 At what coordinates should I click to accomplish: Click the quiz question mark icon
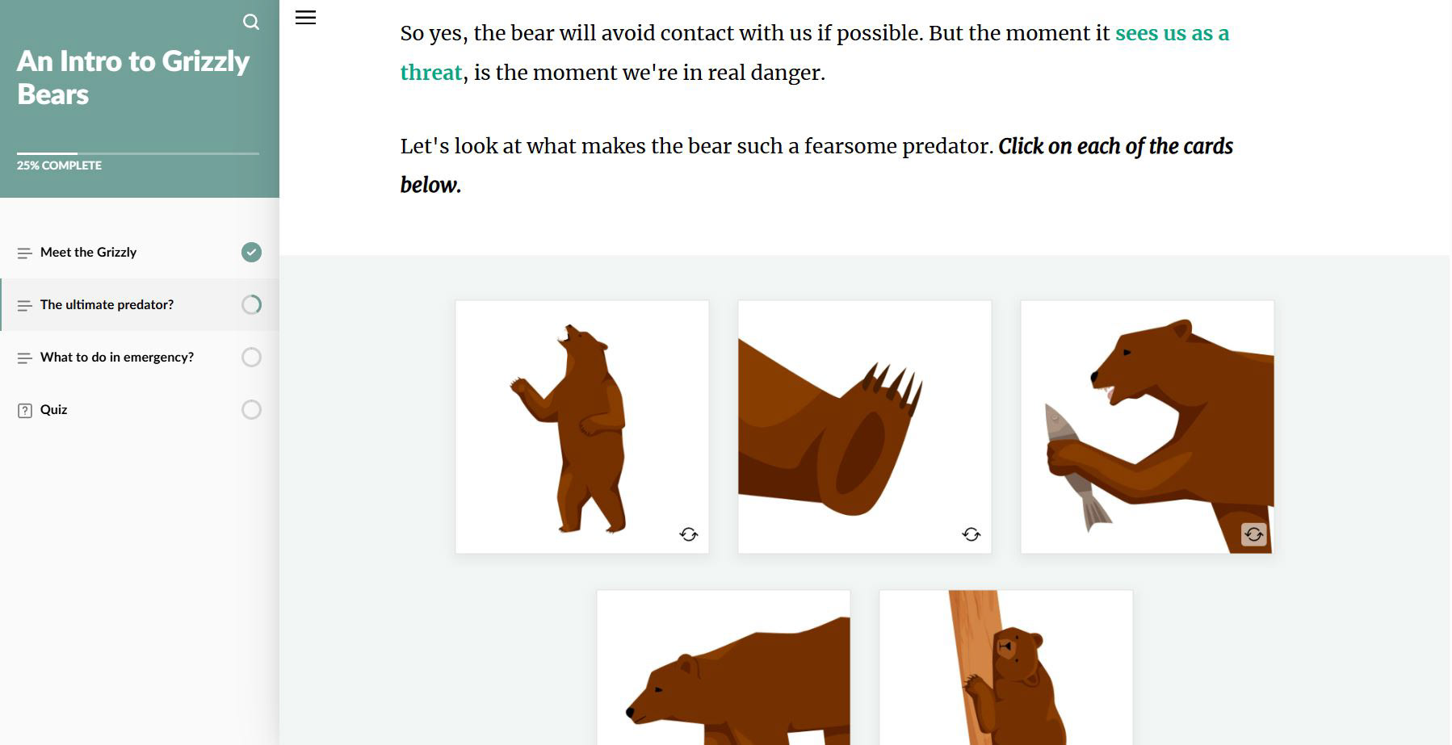pyautogui.click(x=25, y=410)
